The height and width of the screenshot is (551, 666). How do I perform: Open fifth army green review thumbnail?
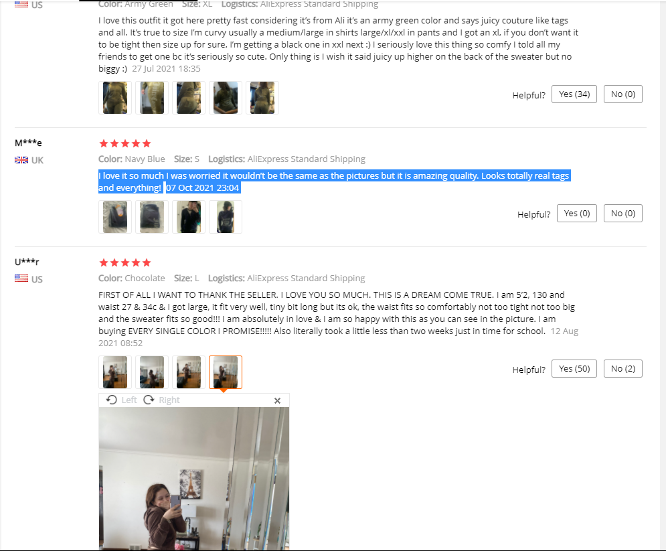pos(262,98)
